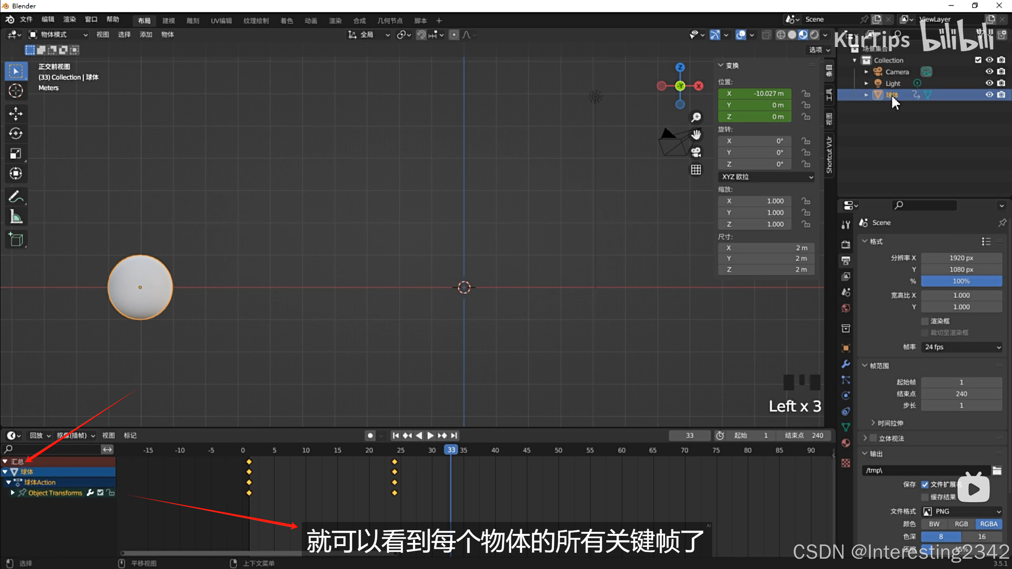Click the 结束点 240 frame field
The image size is (1012, 569).
[804, 435]
